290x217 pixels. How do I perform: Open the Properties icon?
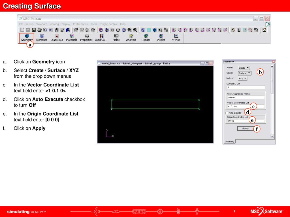(x=86, y=38)
